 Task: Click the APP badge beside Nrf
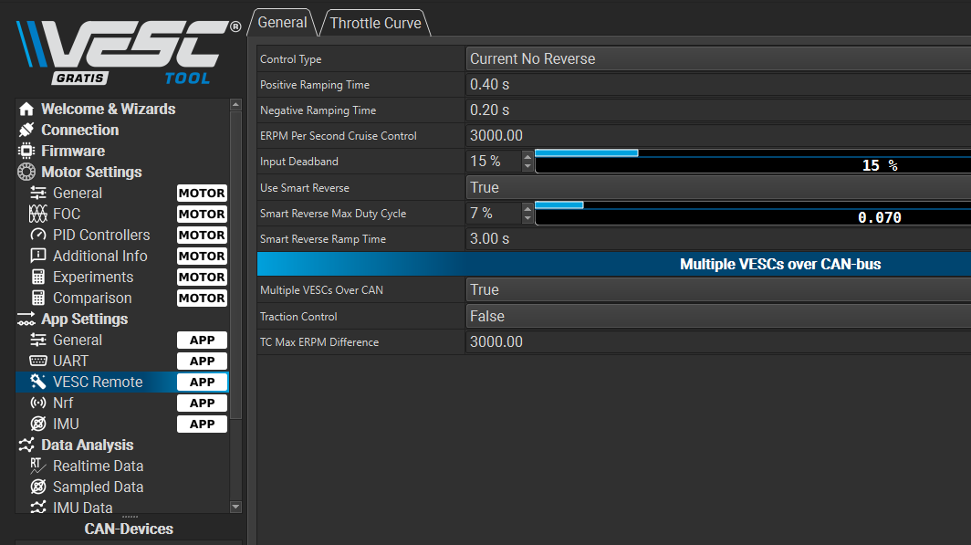coord(202,404)
